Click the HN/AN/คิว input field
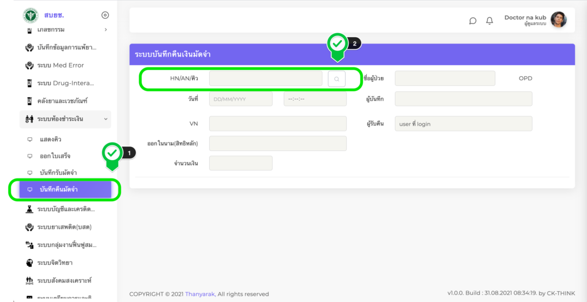Viewport: 587px width, 302px height. 265,78
